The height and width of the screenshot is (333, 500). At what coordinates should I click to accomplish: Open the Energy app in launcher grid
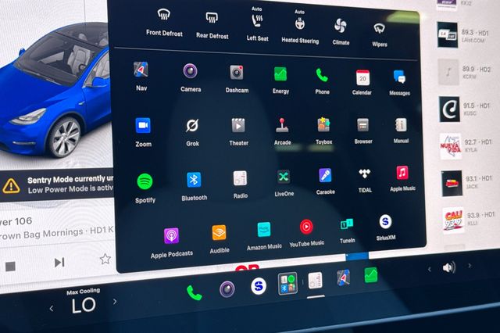(280, 74)
